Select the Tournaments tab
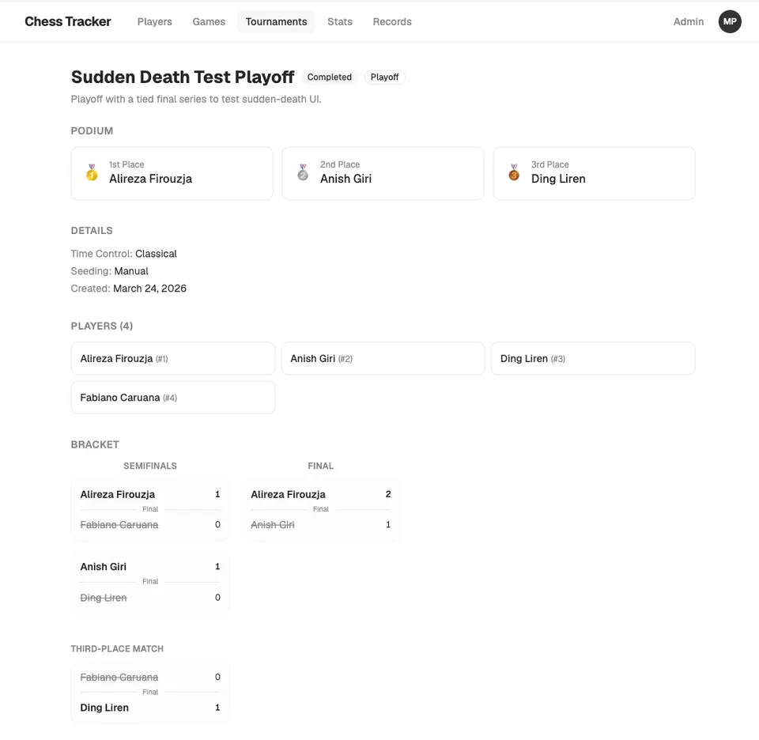The height and width of the screenshot is (740, 759). pos(276,22)
